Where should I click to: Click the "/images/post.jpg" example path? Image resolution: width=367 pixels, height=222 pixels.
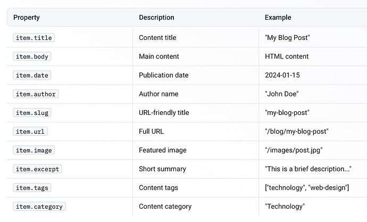pos(294,150)
